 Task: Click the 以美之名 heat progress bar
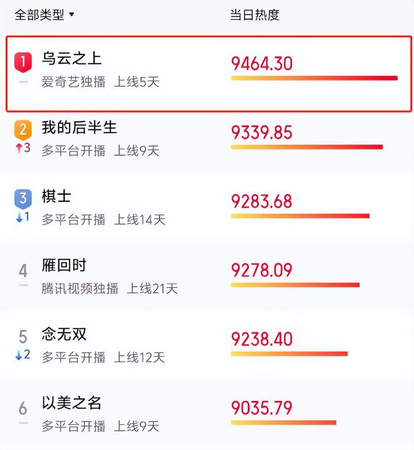284,422
